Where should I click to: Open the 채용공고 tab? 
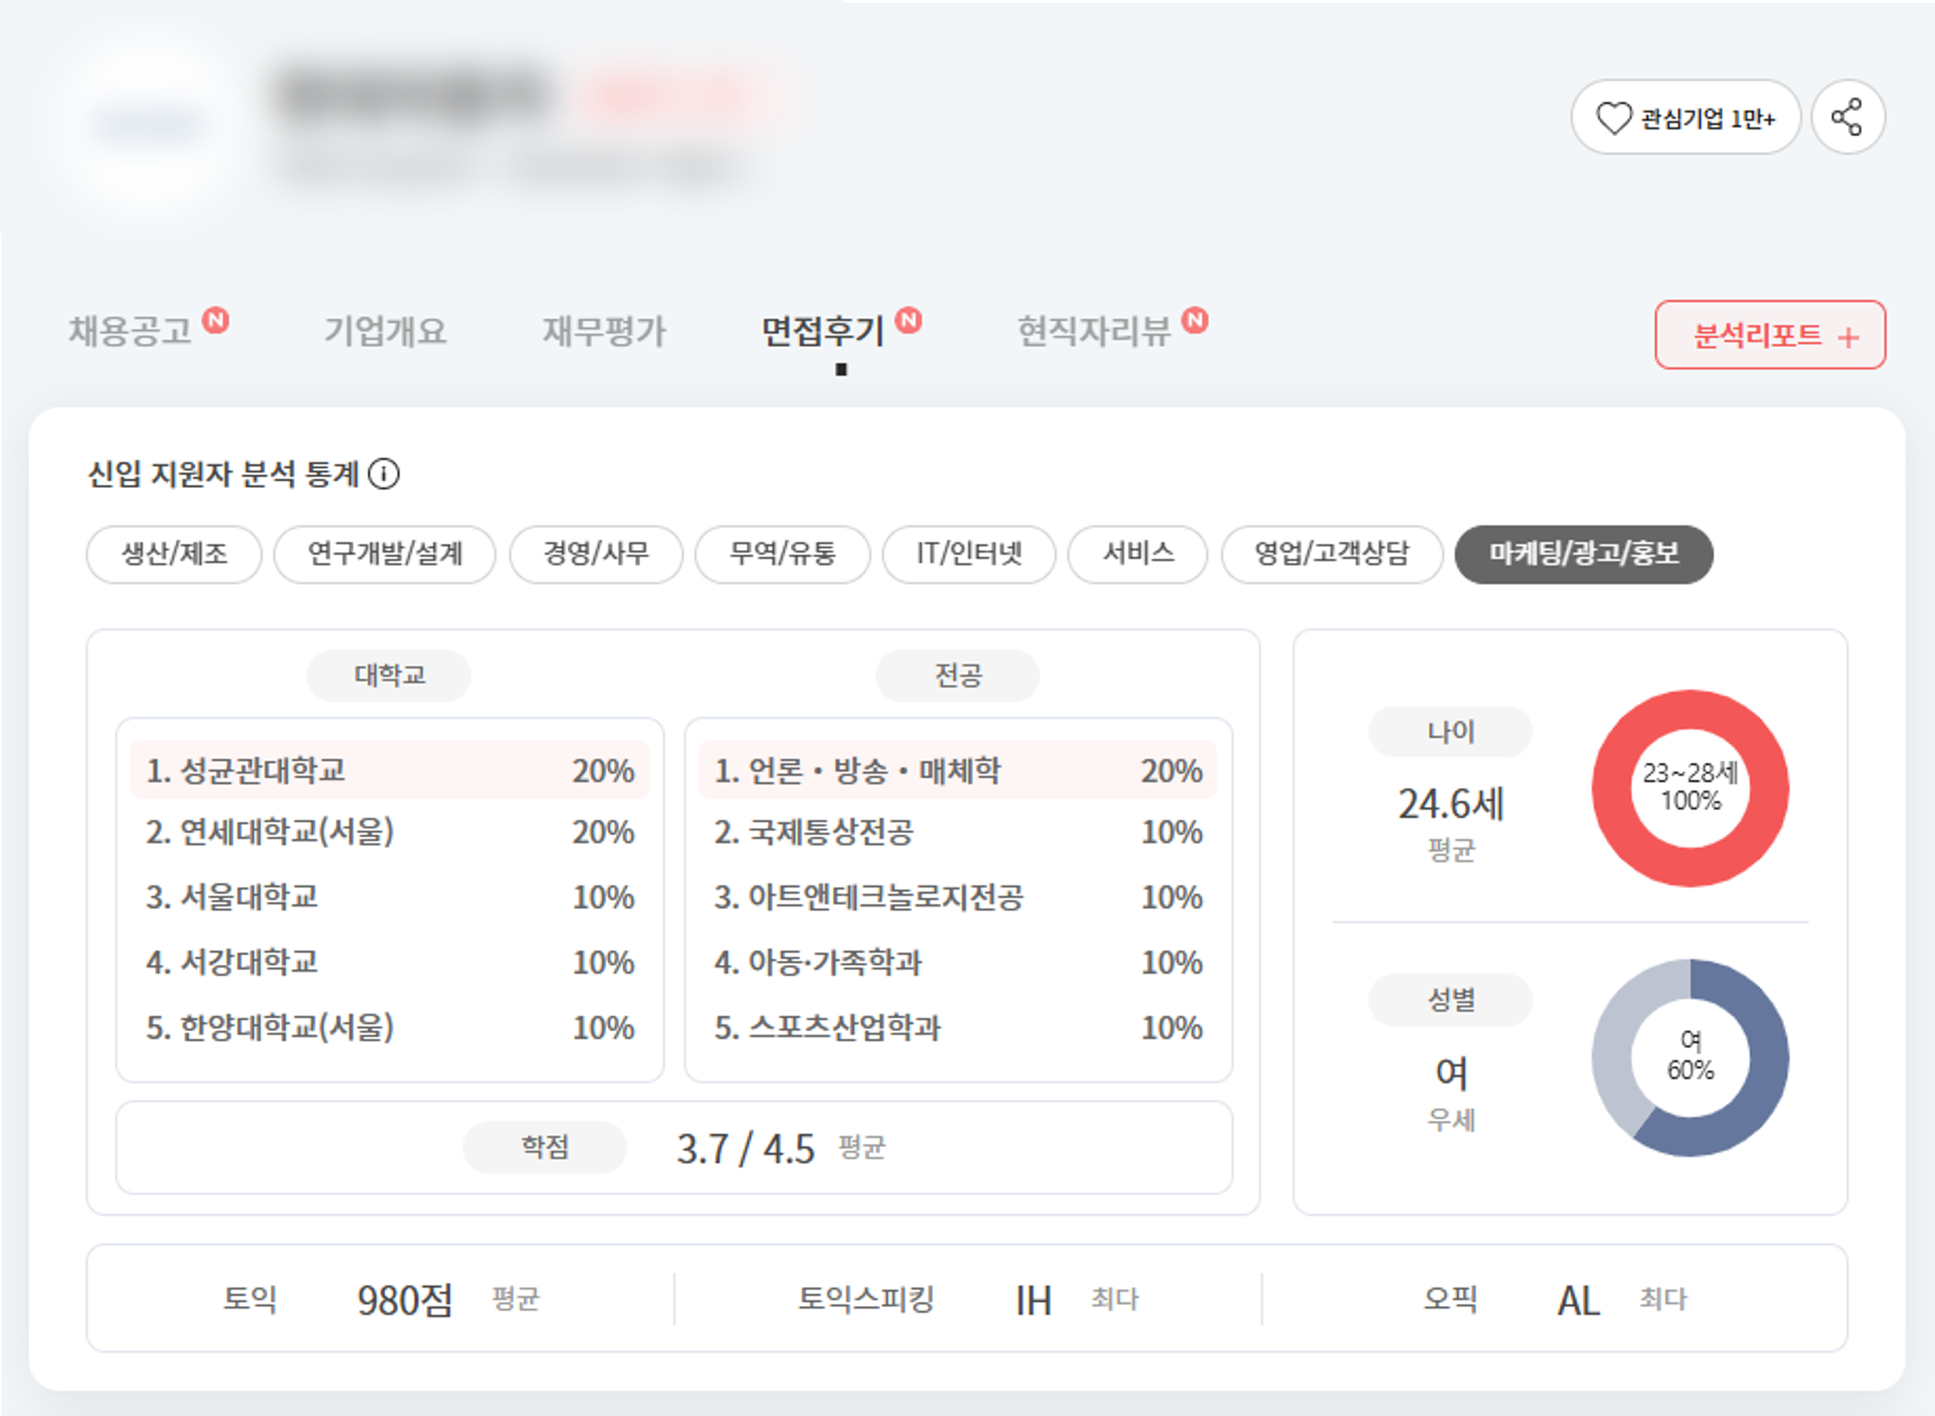coord(130,331)
